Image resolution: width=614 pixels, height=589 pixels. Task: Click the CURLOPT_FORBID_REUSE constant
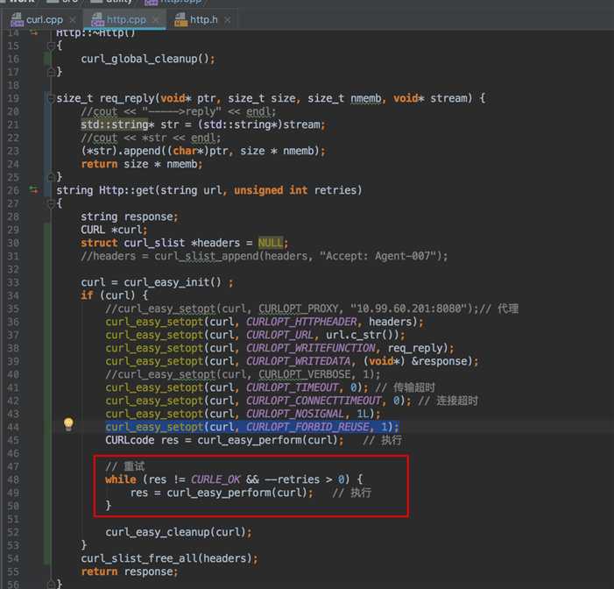(x=307, y=427)
